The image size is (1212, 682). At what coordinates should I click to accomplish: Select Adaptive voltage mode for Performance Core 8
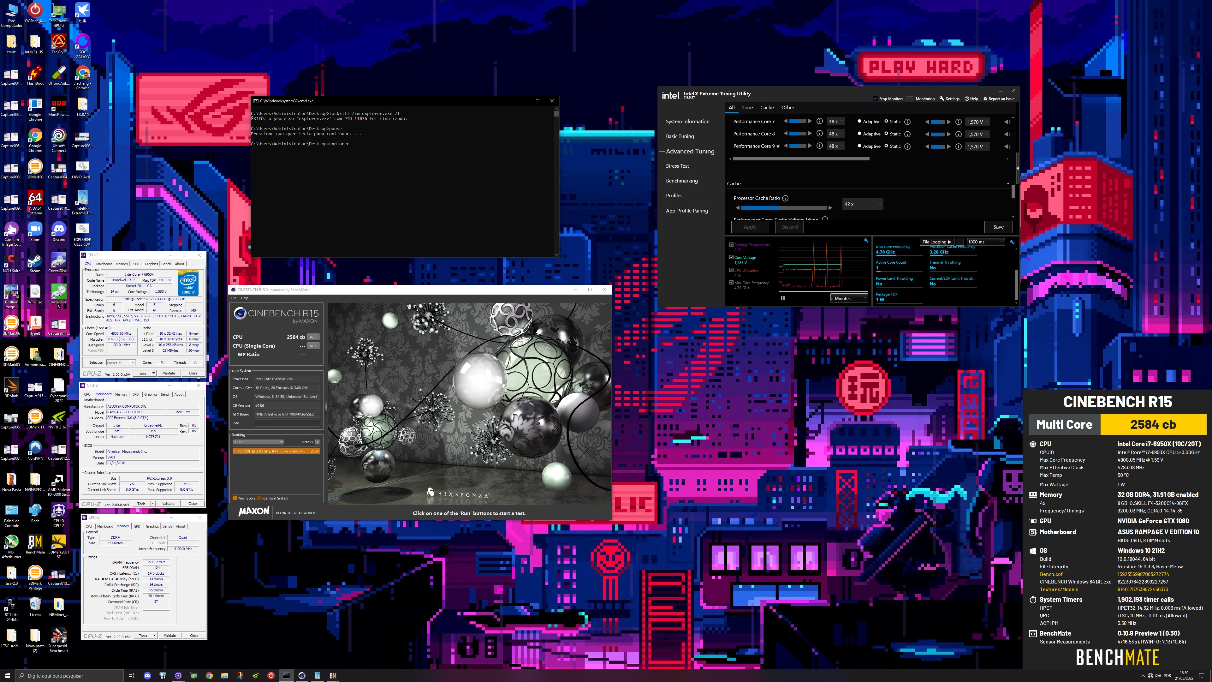(859, 134)
